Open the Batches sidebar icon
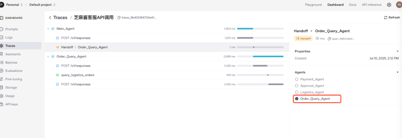The height and width of the screenshot is (138, 402). click(1, 62)
